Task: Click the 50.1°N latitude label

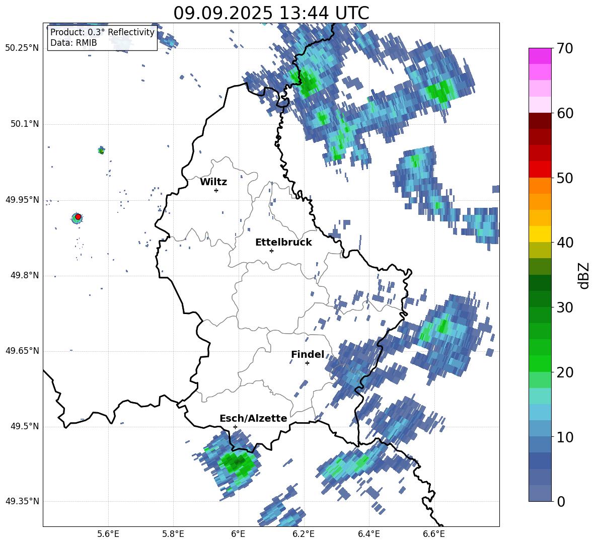Action: 24,124
